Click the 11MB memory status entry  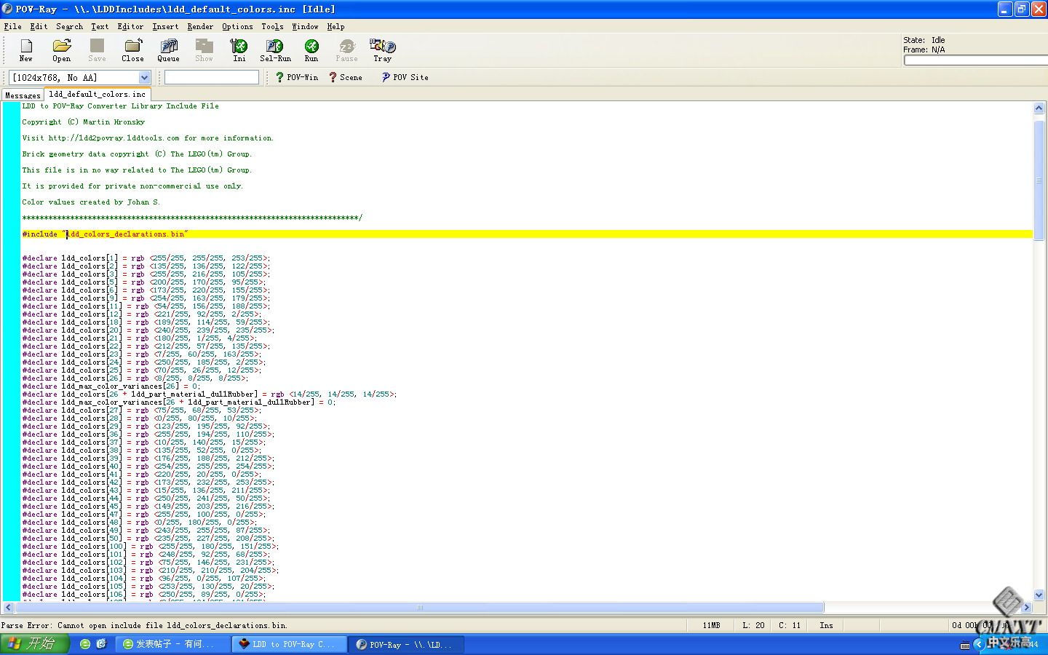711,625
